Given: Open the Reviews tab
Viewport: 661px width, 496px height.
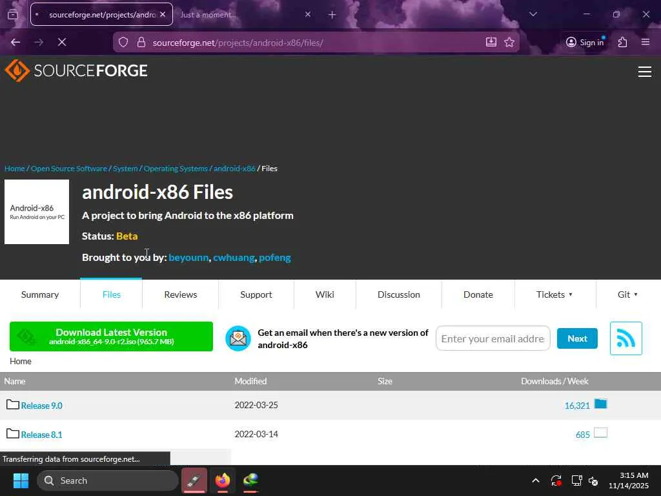Looking at the screenshot, I should pyautogui.click(x=181, y=294).
